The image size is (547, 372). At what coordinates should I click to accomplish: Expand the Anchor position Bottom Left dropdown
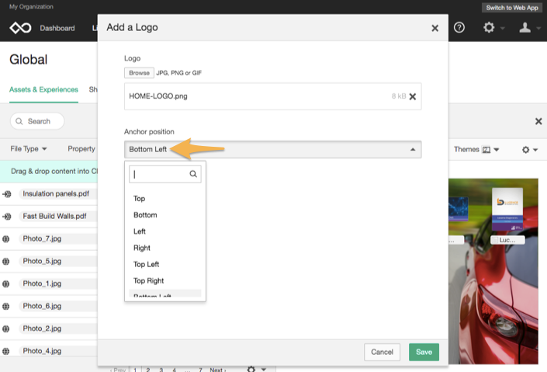(273, 149)
